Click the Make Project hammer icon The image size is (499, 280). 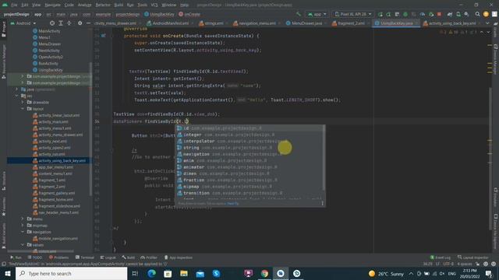click(298, 14)
